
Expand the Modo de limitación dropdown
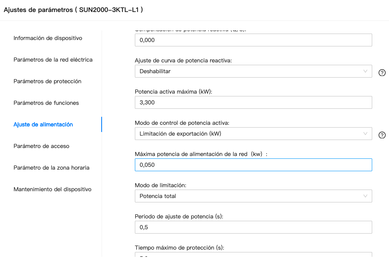pyautogui.click(x=253, y=196)
